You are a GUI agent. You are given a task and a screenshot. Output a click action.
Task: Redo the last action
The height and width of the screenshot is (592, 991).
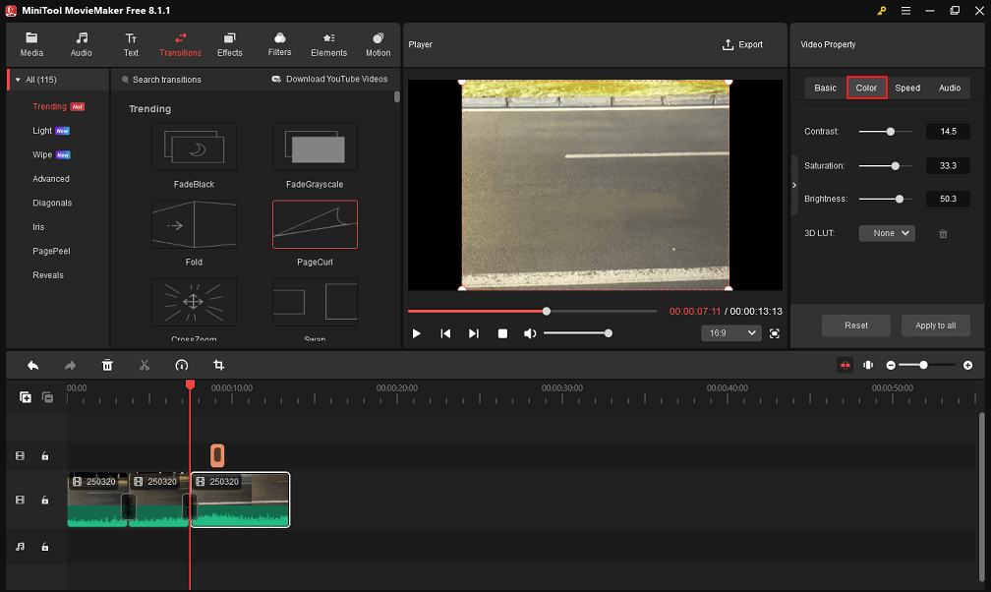(x=70, y=365)
